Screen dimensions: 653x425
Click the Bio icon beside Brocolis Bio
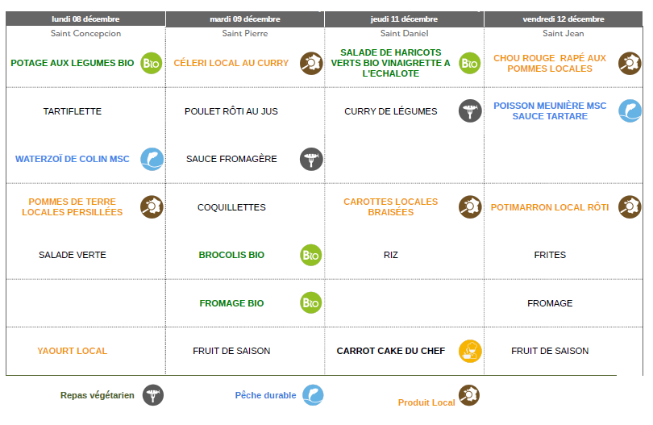pos(311,255)
